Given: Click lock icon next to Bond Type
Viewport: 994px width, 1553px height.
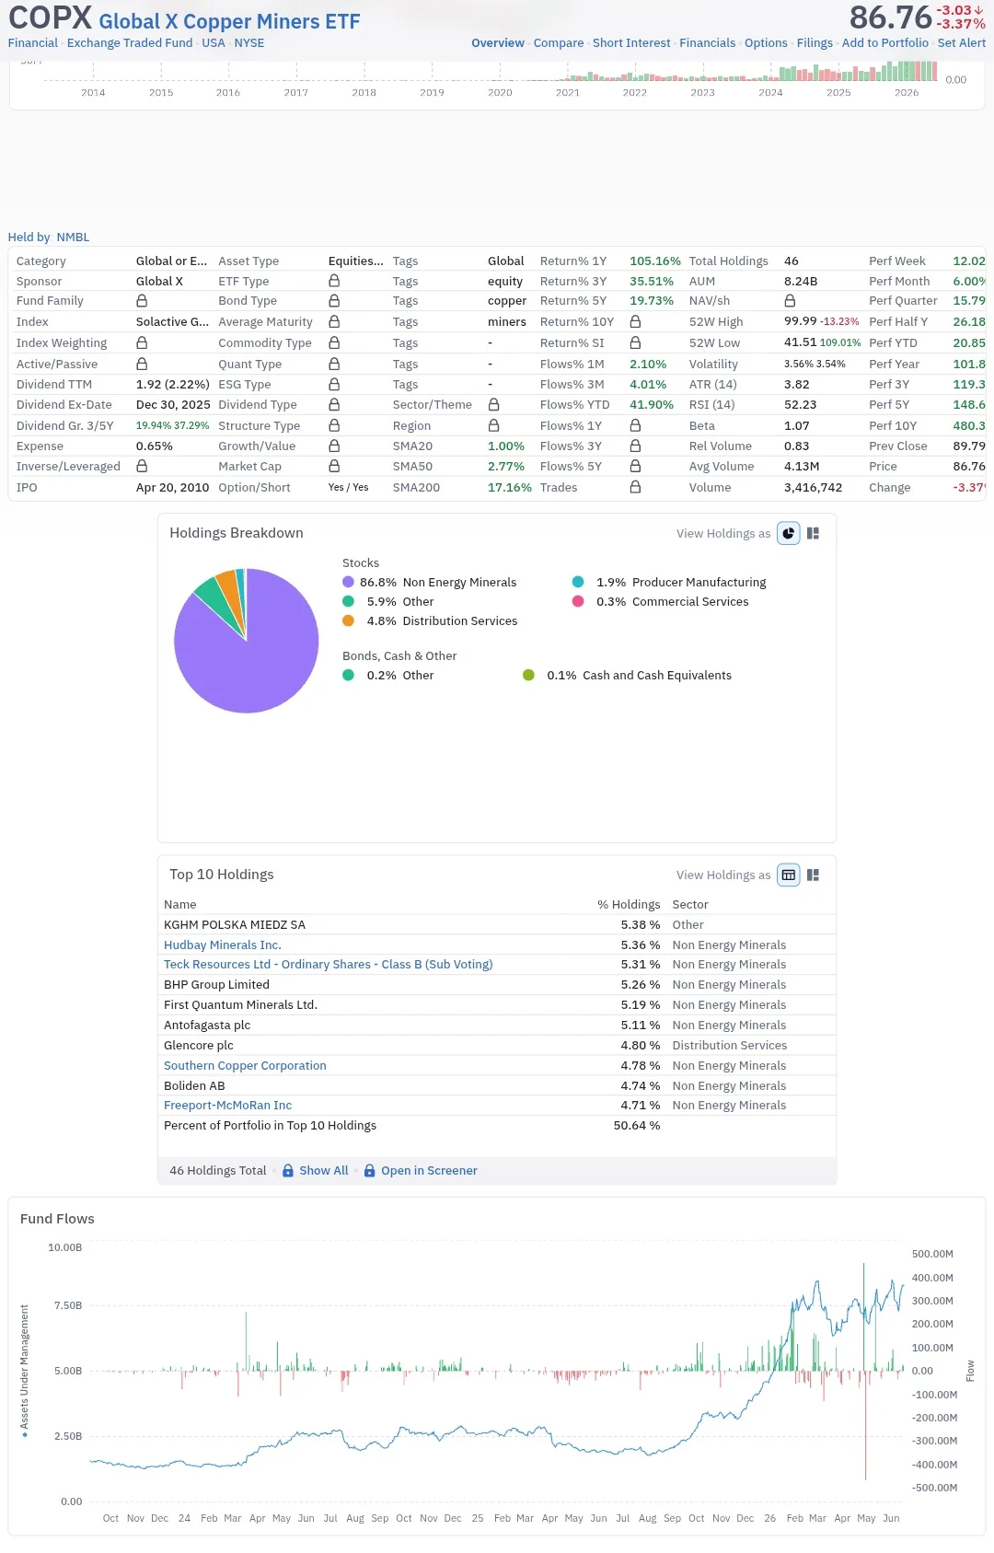Looking at the screenshot, I should (334, 301).
